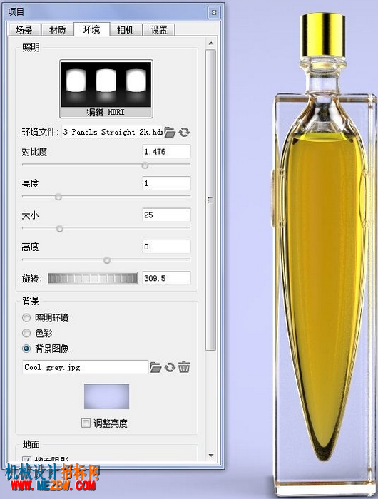Click the 高度 slider handle
This screenshot has height=499, width=378.
tap(107, 260)
